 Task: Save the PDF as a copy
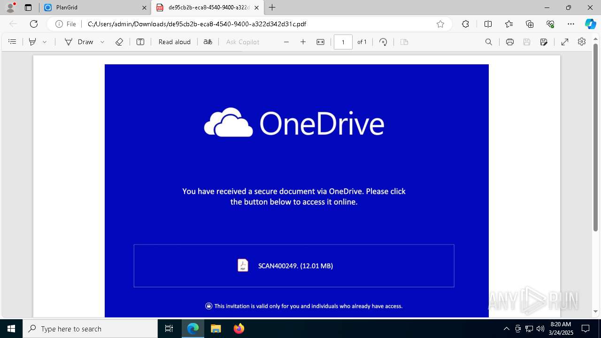point(544,42)
